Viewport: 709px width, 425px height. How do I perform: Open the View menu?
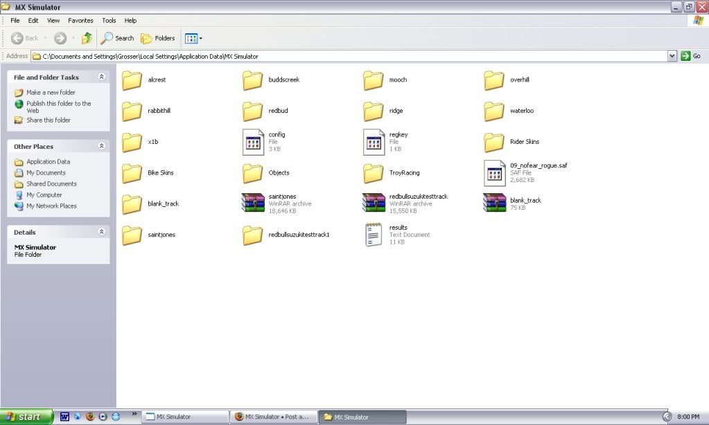point(53,21)
